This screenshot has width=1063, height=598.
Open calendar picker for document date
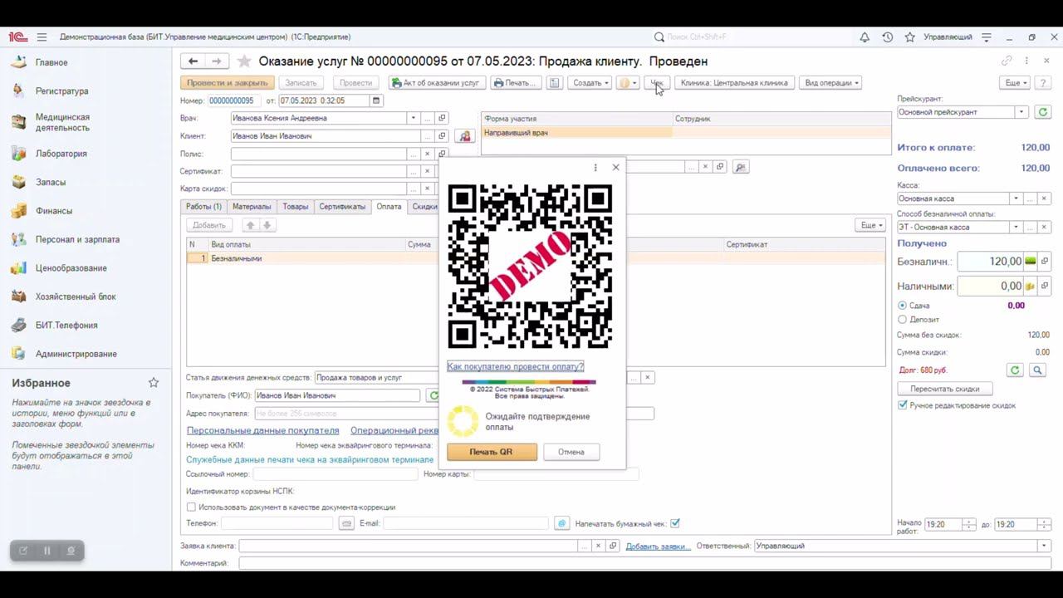pyautogui.click(x=376, y=100)
